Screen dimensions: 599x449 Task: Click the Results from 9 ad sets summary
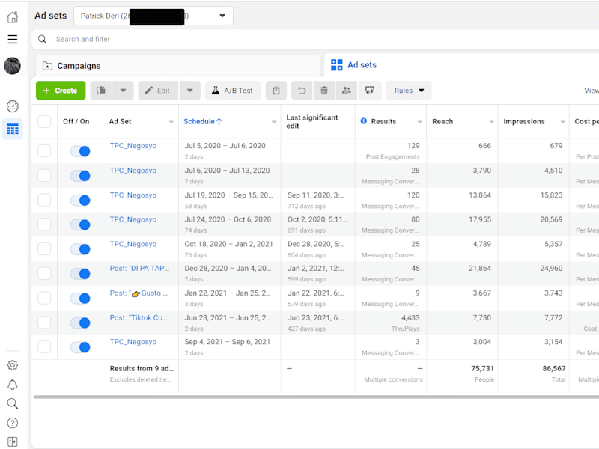pos(142,368)
